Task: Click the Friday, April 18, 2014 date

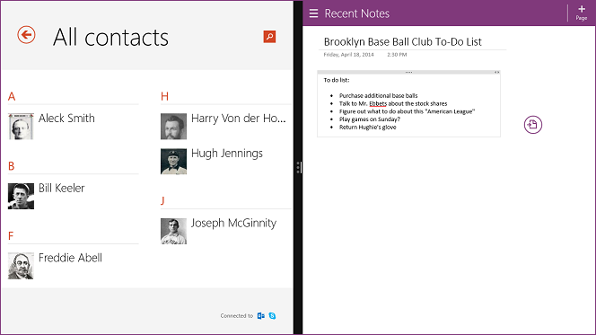Action: pyautogui.click(x=348, y=55)
